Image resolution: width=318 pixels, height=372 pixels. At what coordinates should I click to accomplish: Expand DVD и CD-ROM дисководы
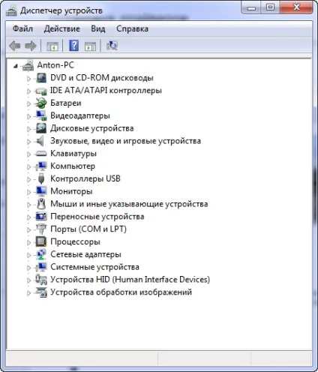coord(28,79)
